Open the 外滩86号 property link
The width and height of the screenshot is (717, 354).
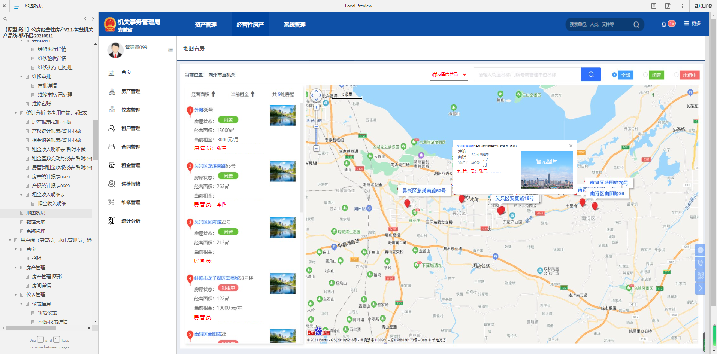click(x=203, y=110)
